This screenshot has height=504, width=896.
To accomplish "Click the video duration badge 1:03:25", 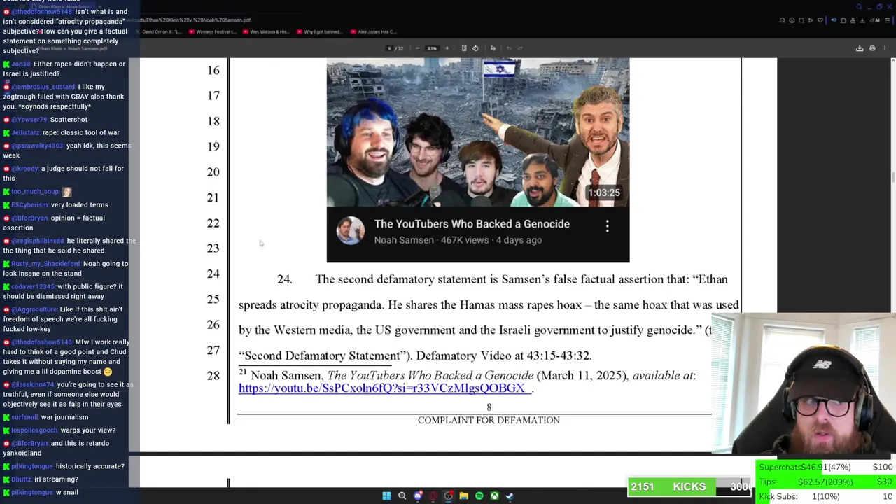I will tap(603, 192).
